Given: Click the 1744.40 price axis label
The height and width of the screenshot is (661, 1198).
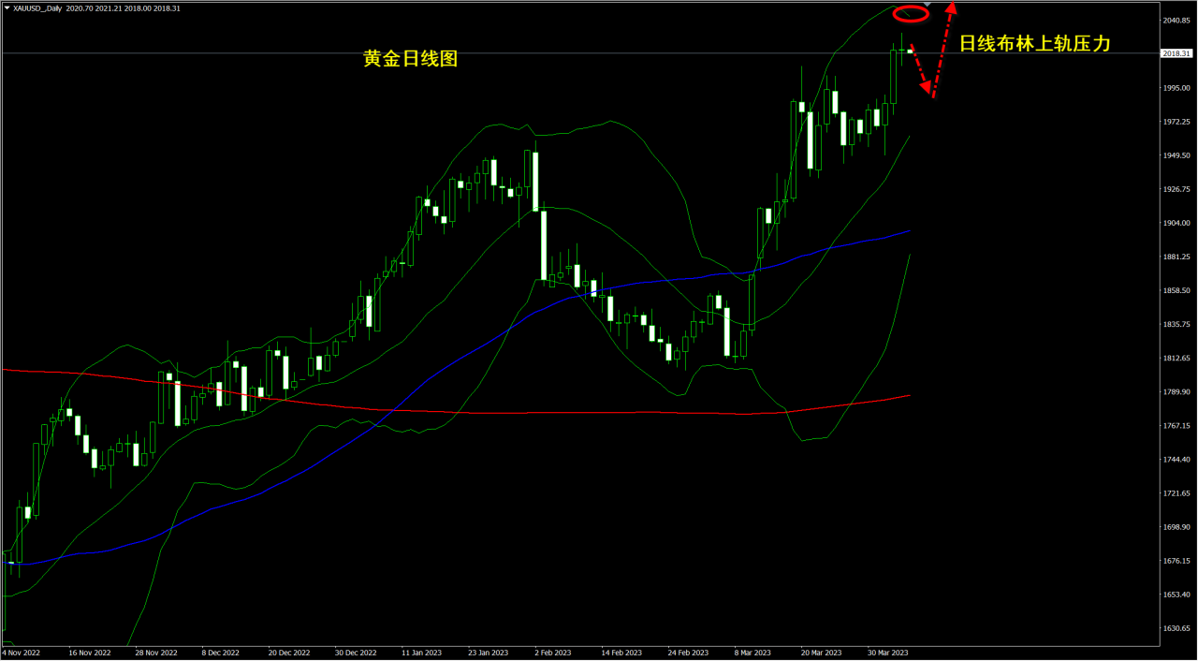Looking at the screenshot, I should click(1176, 459).
